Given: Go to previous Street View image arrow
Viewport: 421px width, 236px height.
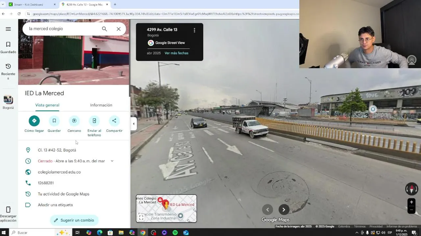Looking at the screenshot, I should tap(267, 210).
